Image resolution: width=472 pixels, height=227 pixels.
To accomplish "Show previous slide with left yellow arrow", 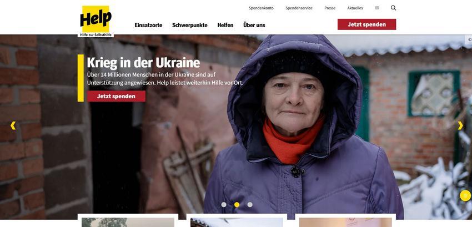I will tap(13, 125).
